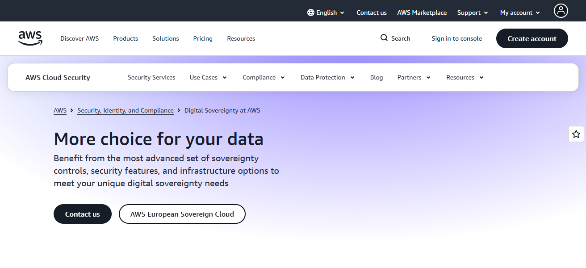Viewport: 586px width, 268px height.
Task: Open the Resources chevron in security navigation
Action: click(481, 77)
